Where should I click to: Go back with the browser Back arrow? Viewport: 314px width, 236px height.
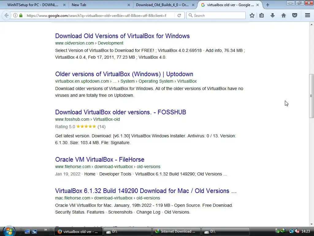6,15
